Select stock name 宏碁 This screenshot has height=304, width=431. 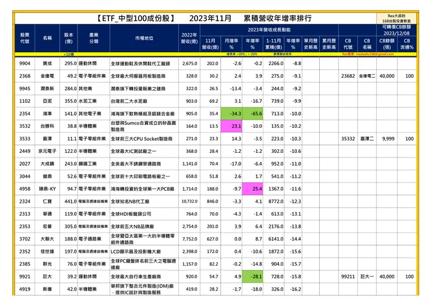pos(47,226)
